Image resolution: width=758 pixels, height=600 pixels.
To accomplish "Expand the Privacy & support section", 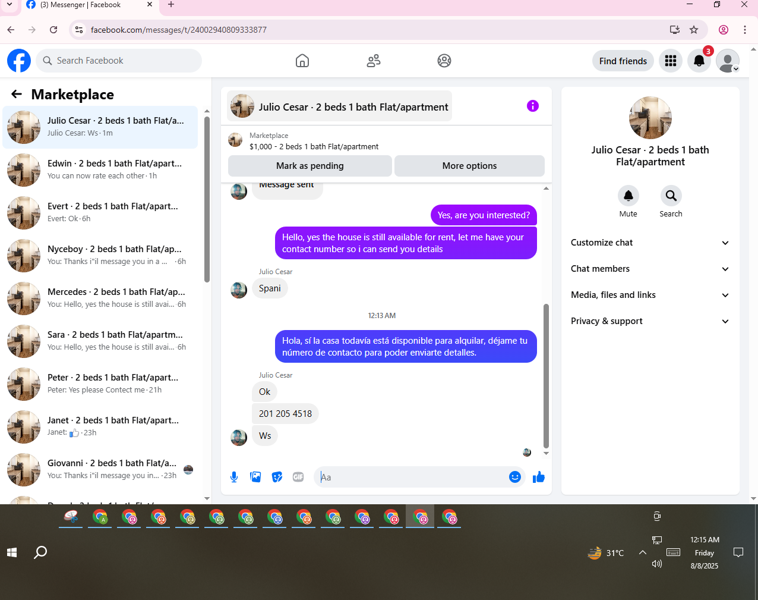I will [650, 321].
